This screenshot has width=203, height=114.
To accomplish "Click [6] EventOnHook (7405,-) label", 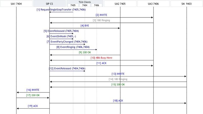I will 61,36.
